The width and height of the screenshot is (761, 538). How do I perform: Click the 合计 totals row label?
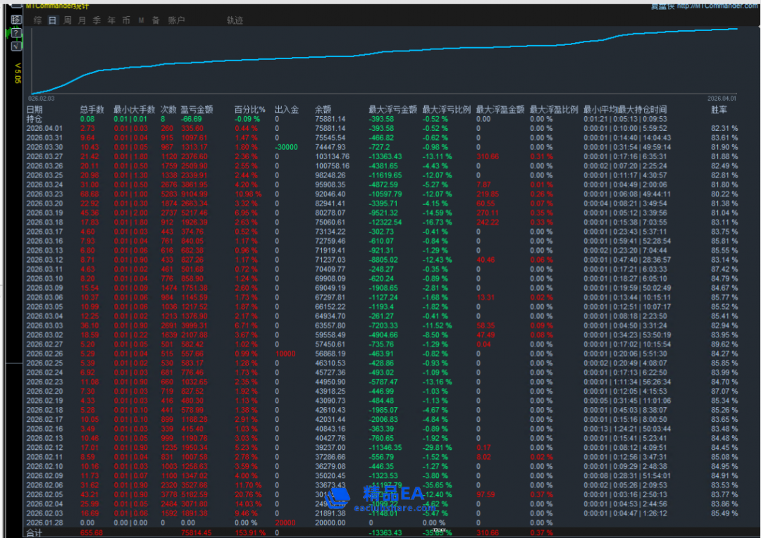35,533
